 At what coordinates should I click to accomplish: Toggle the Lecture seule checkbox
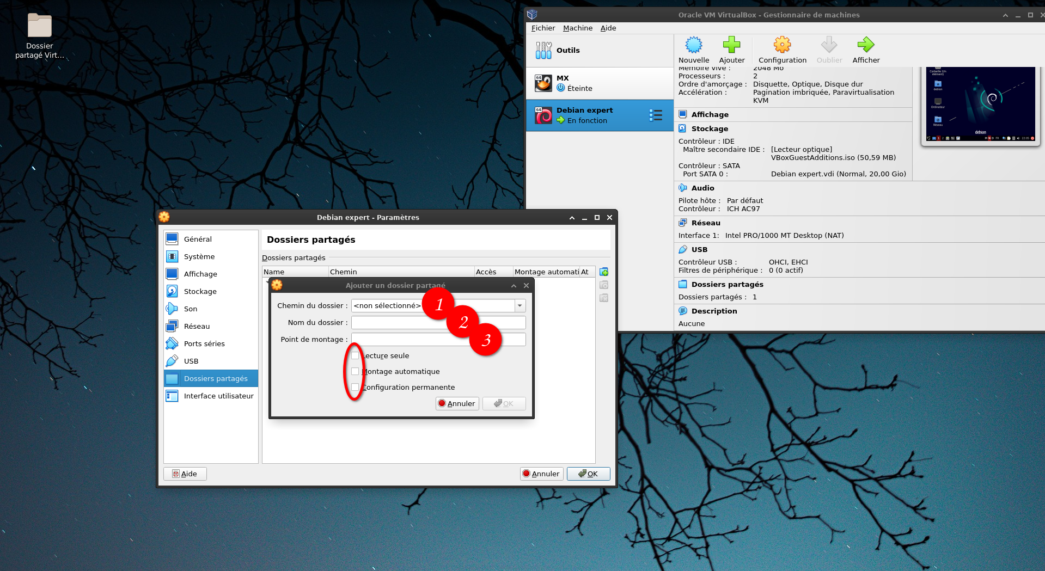(355, 355)
